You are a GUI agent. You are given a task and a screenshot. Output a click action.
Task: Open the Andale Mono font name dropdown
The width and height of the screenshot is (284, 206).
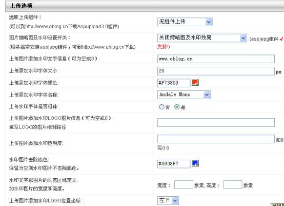tap(184, 95)
